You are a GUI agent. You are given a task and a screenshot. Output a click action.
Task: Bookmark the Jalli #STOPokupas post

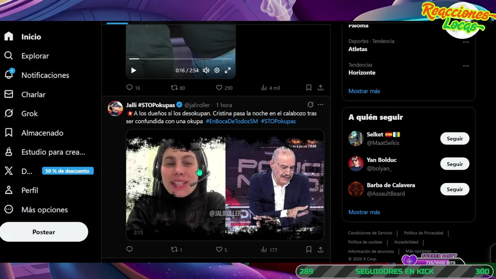[309, 250]
